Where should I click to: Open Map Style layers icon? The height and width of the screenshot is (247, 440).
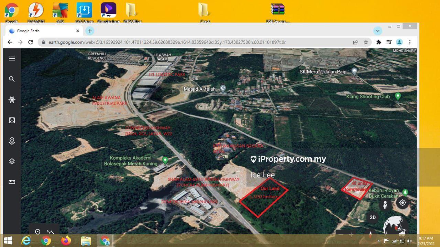pyautogui.click(x=12, y=161)
